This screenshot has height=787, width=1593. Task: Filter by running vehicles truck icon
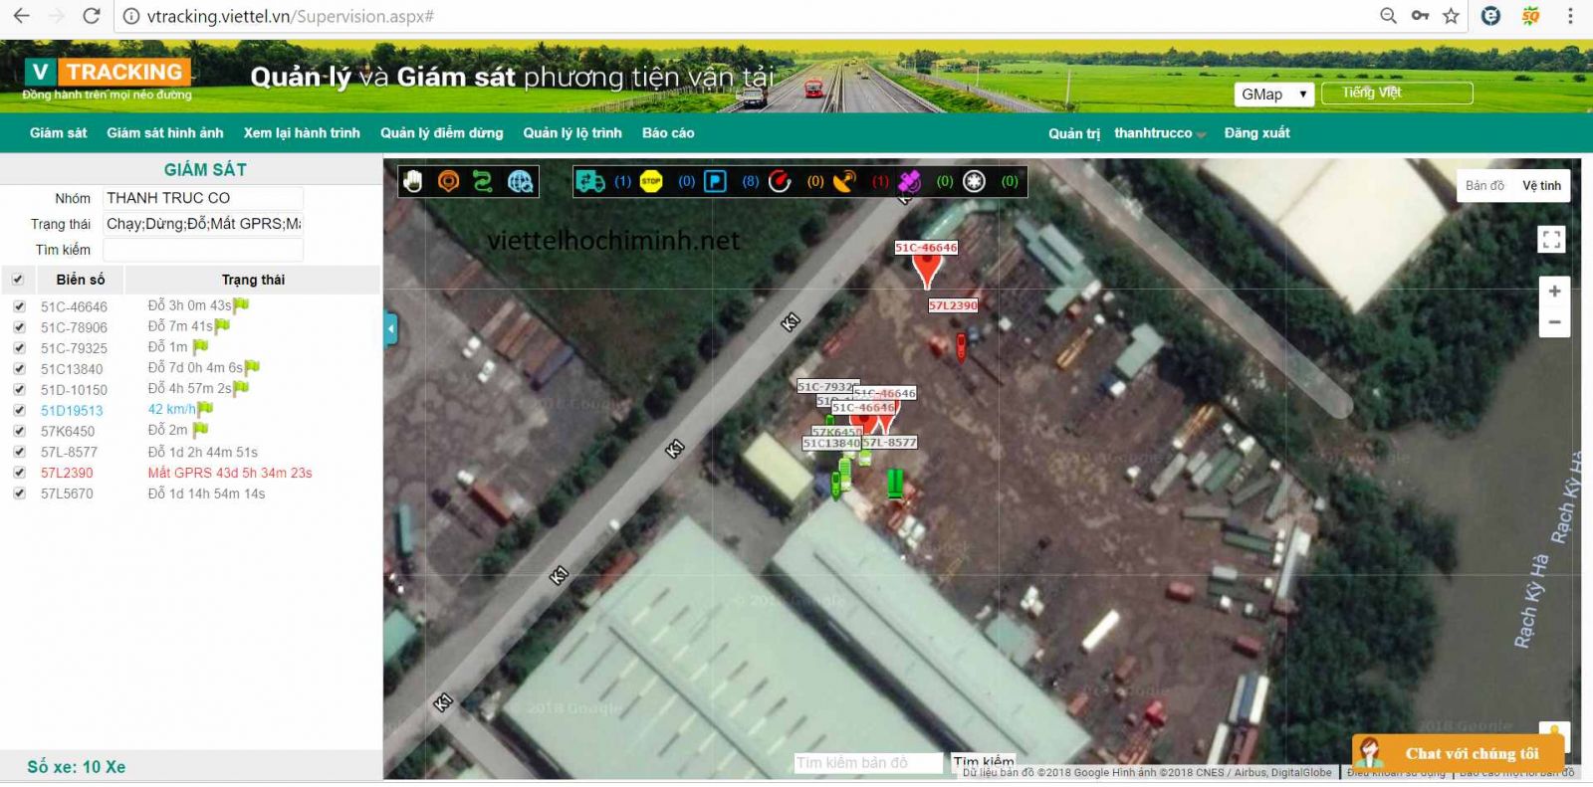[x=590, y=181]
